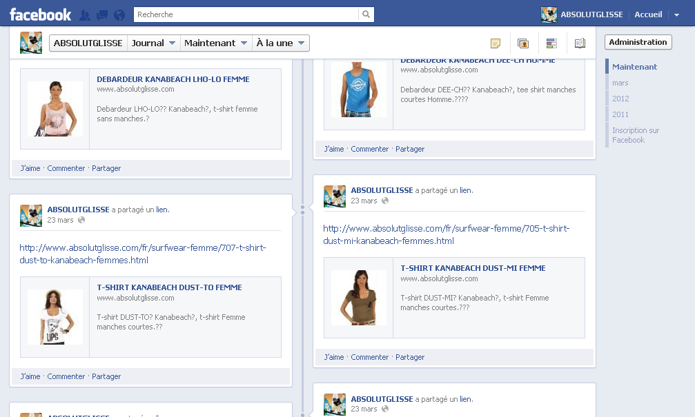
Task: Click the 23 mars date on DUST-TO post
Action: pos(60,220)
